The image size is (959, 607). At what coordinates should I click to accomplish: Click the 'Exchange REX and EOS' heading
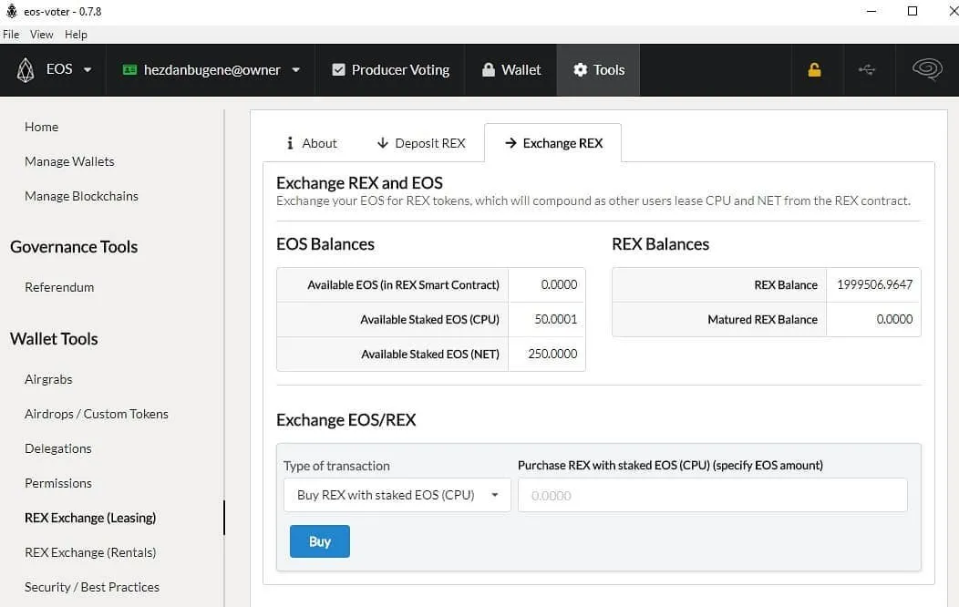(x=359, y=183)
